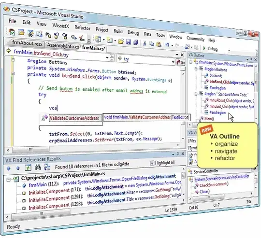Viewport: 261px width, 238px height.
Task: Open the New Project icon's dropdown arrow
Action: [104, 40]
